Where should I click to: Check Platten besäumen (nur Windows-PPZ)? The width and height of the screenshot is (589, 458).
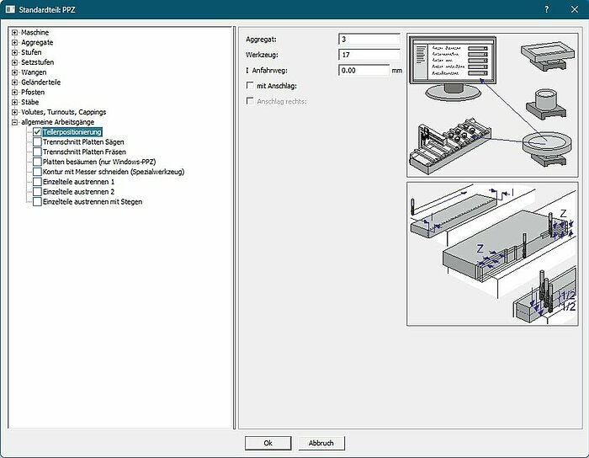37,162
